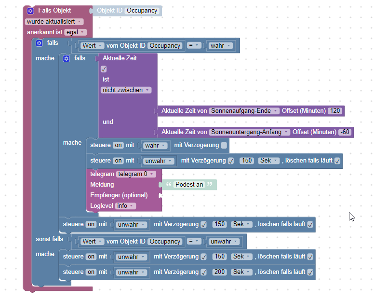The width and height of the screenshot is (374, 299).
Task: Click Empfänger (optional) label
Action: (119, 195)
